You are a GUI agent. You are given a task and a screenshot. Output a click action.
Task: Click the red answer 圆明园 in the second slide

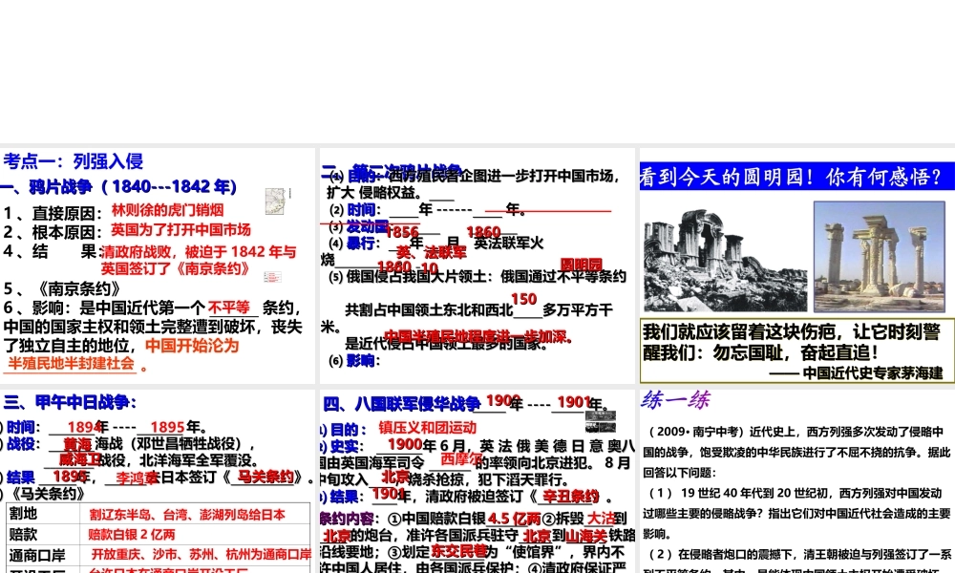[581, 265]
